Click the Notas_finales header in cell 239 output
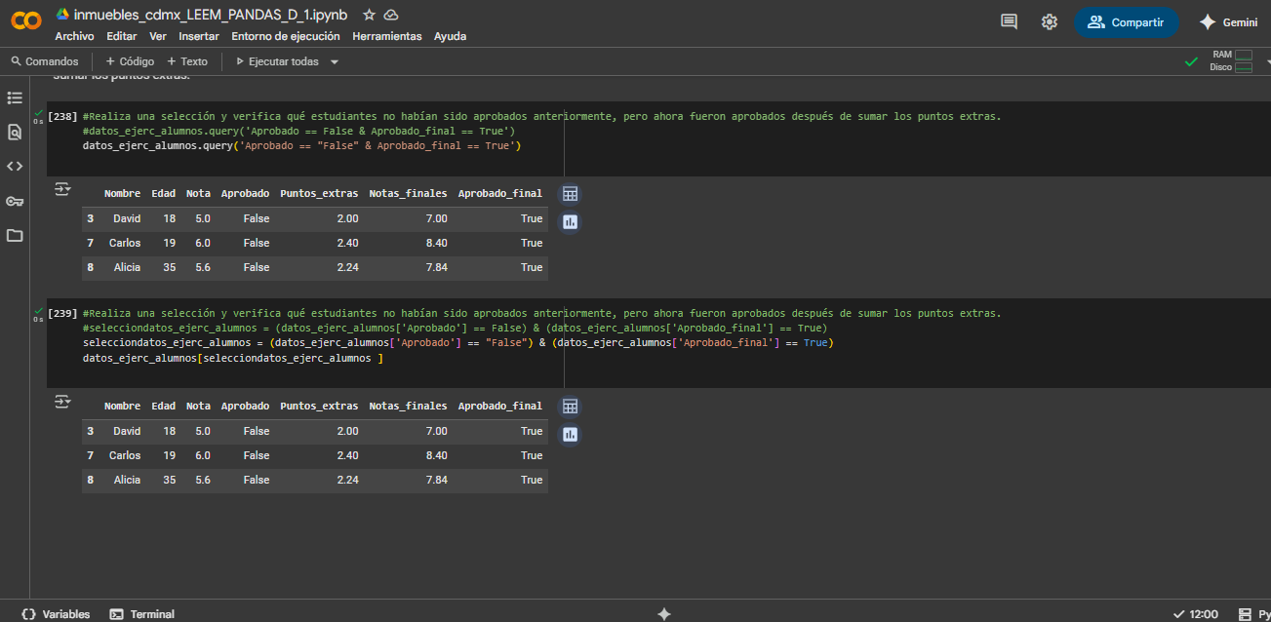Image resolution: width=1271 pixels, height=622 pixels. point(408,406)
